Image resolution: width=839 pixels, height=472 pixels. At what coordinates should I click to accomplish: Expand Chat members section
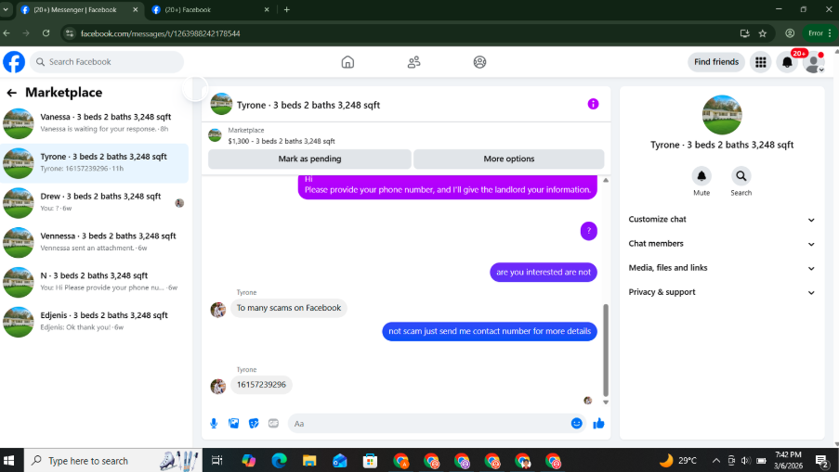(721, 244)
